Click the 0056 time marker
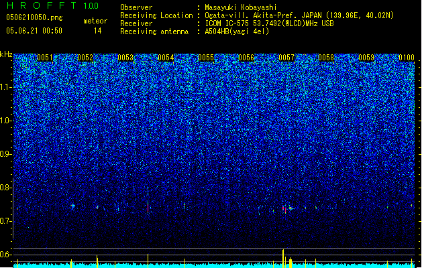This screenshot has height=268, width=422. click(246, 58)
